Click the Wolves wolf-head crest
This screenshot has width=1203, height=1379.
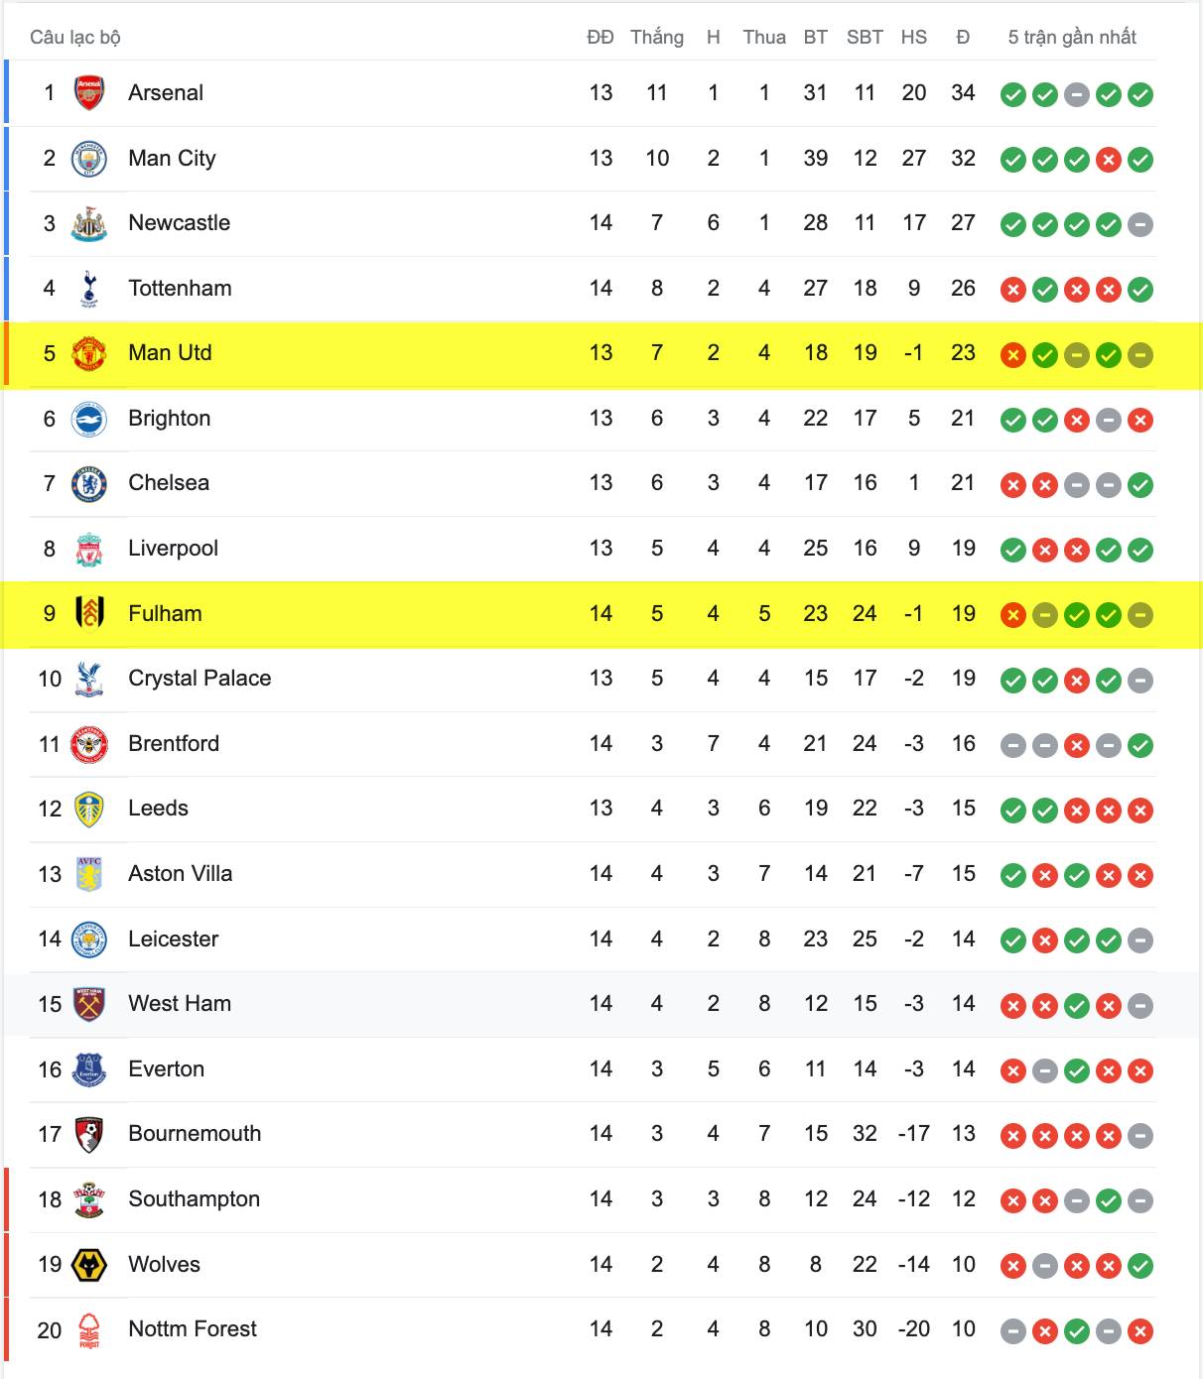(89, 1265)
